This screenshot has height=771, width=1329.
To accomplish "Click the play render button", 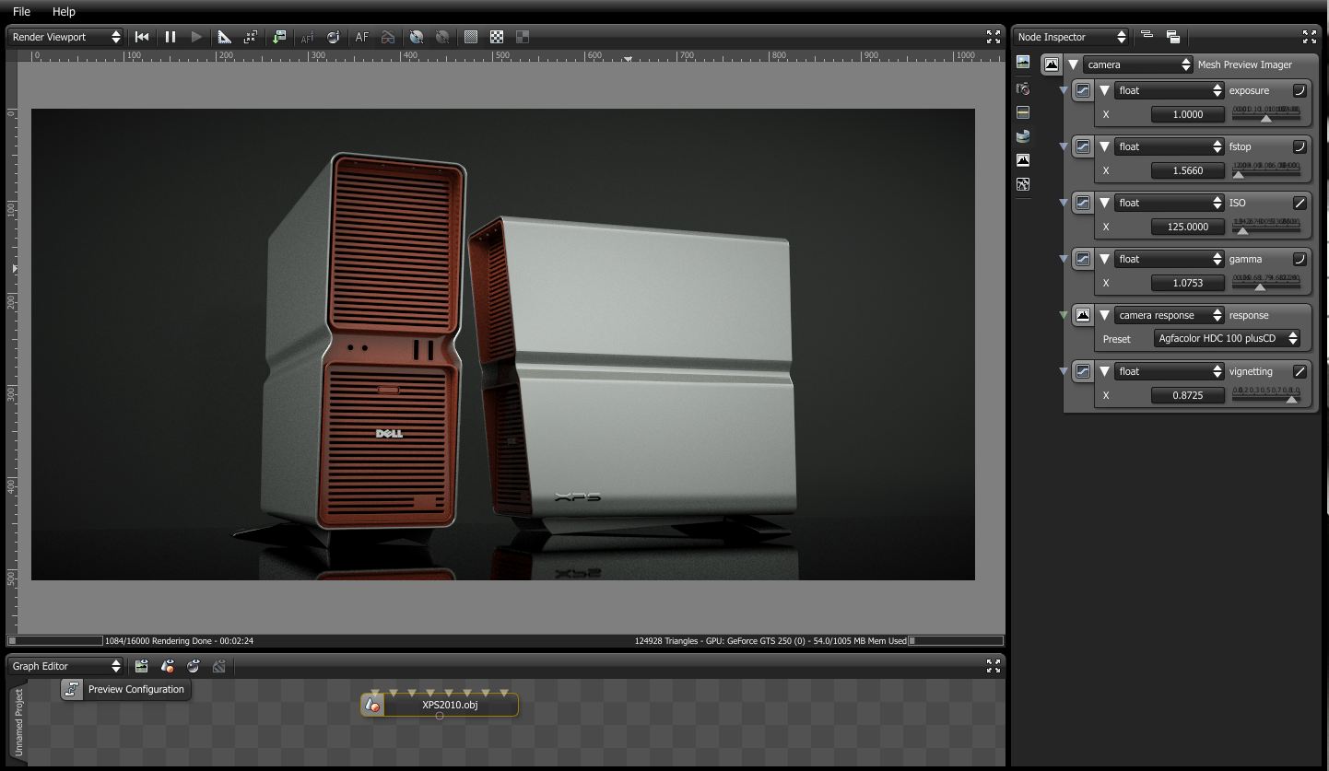I will (196, 37).
